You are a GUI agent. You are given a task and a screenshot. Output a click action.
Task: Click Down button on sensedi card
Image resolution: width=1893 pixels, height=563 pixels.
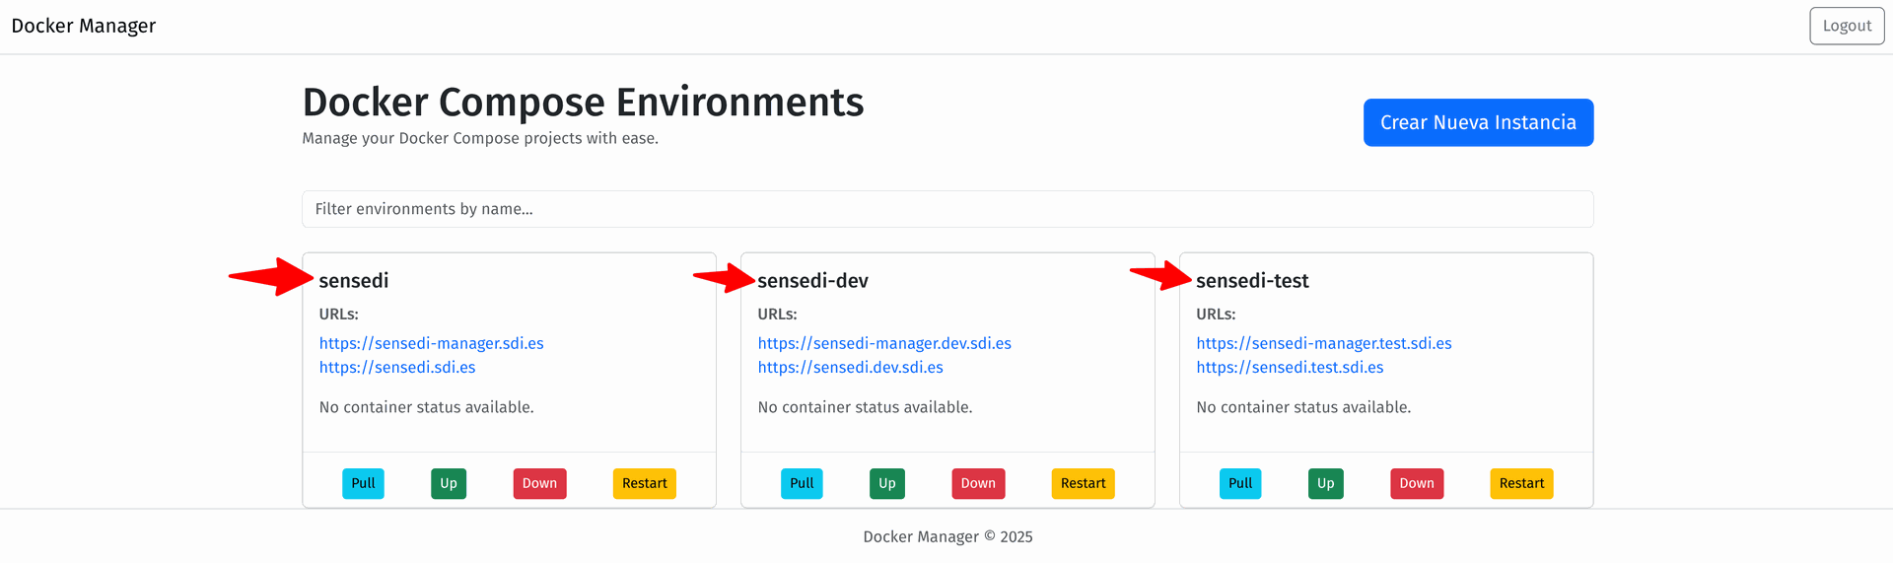click(539, 483)
